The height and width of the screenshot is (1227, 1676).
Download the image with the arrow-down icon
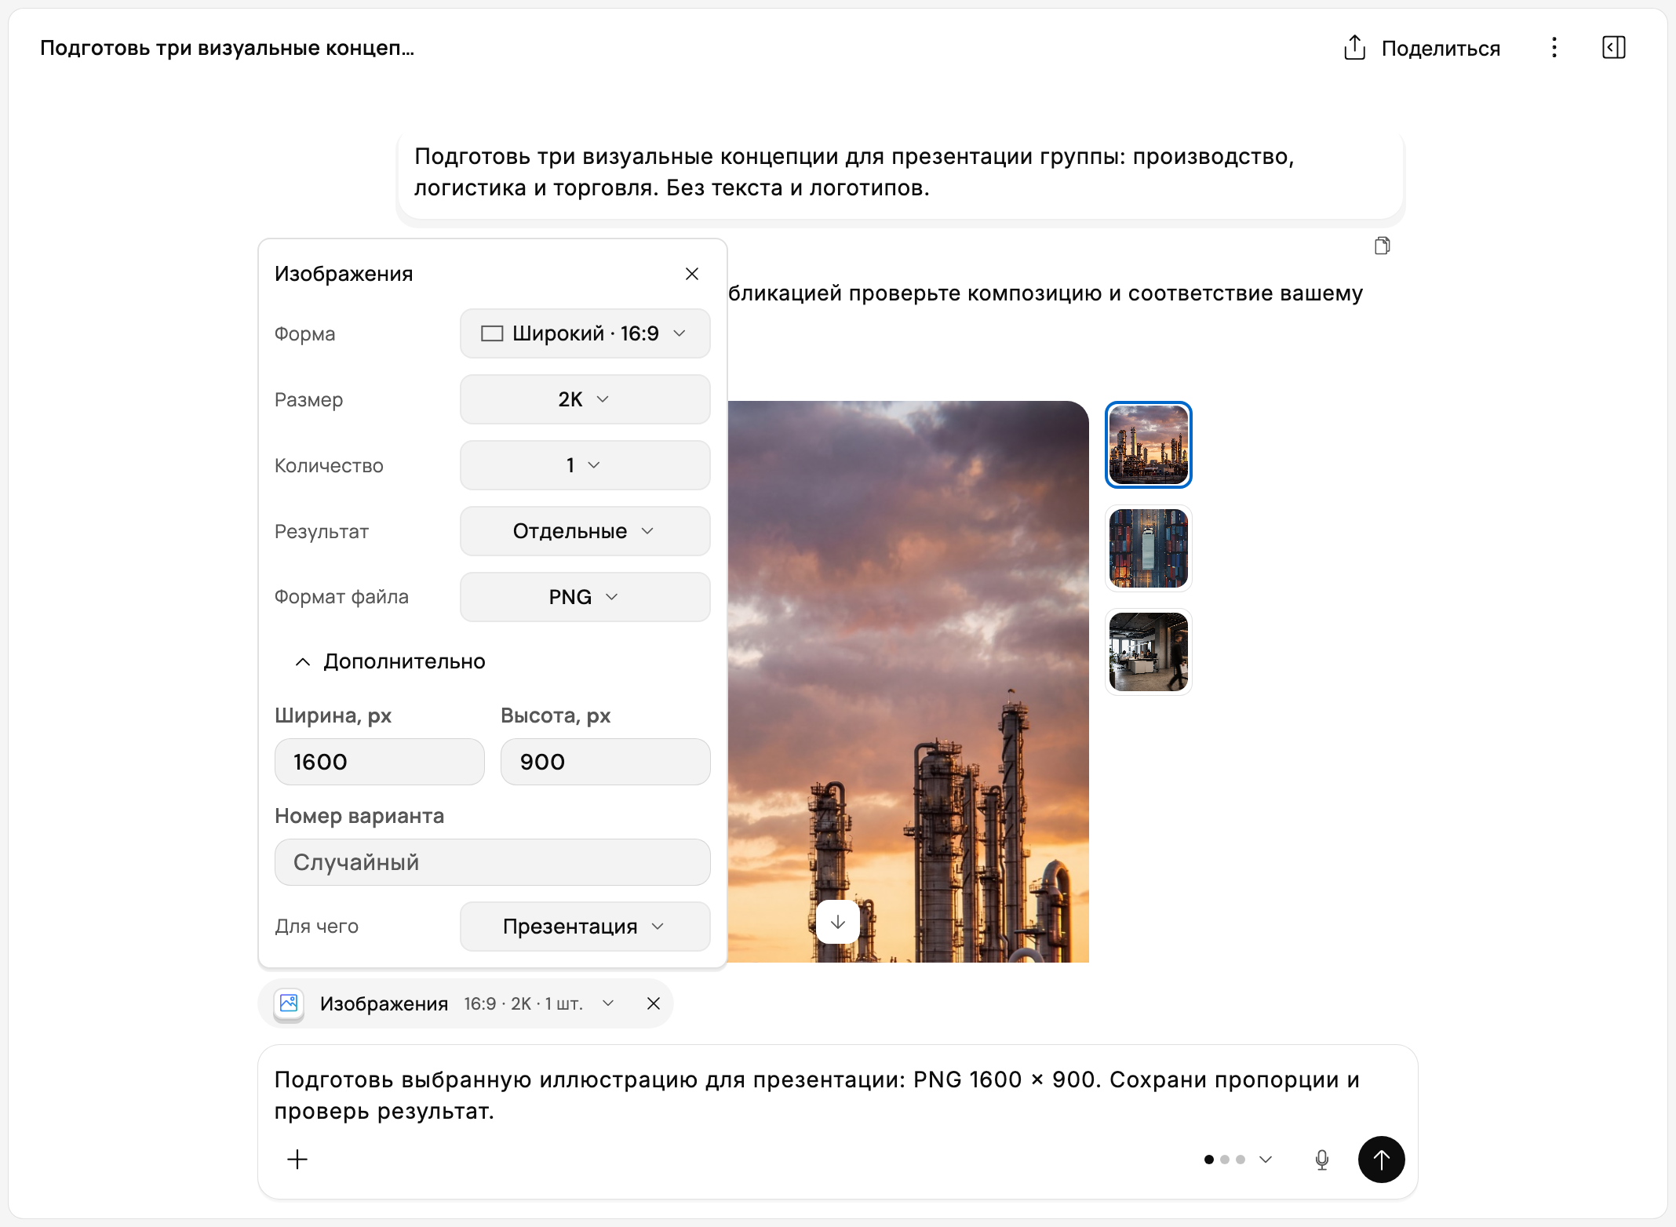(x=837, y=922)
